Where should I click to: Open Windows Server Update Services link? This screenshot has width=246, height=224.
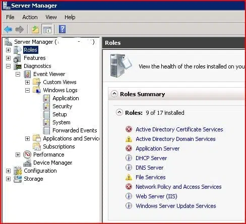(176, 206)
